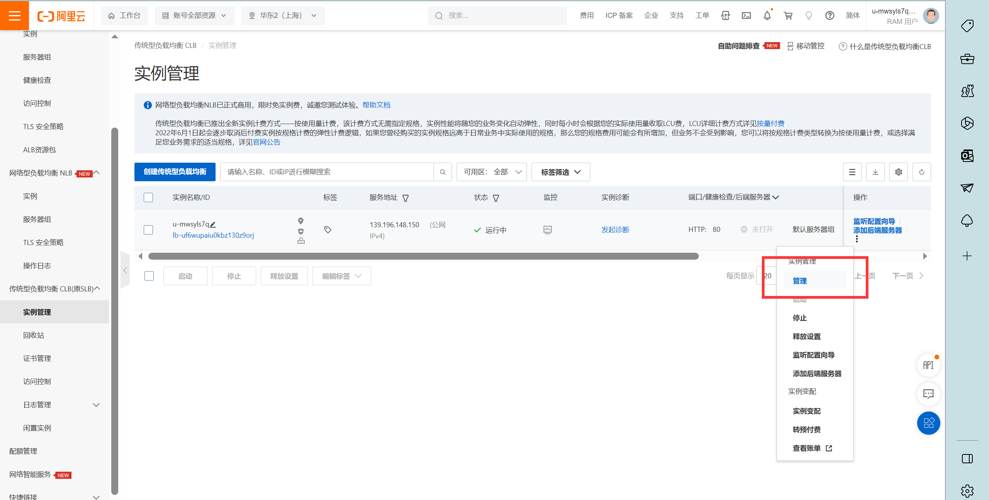Click the more actions three-dot icon

coord(856,239)
